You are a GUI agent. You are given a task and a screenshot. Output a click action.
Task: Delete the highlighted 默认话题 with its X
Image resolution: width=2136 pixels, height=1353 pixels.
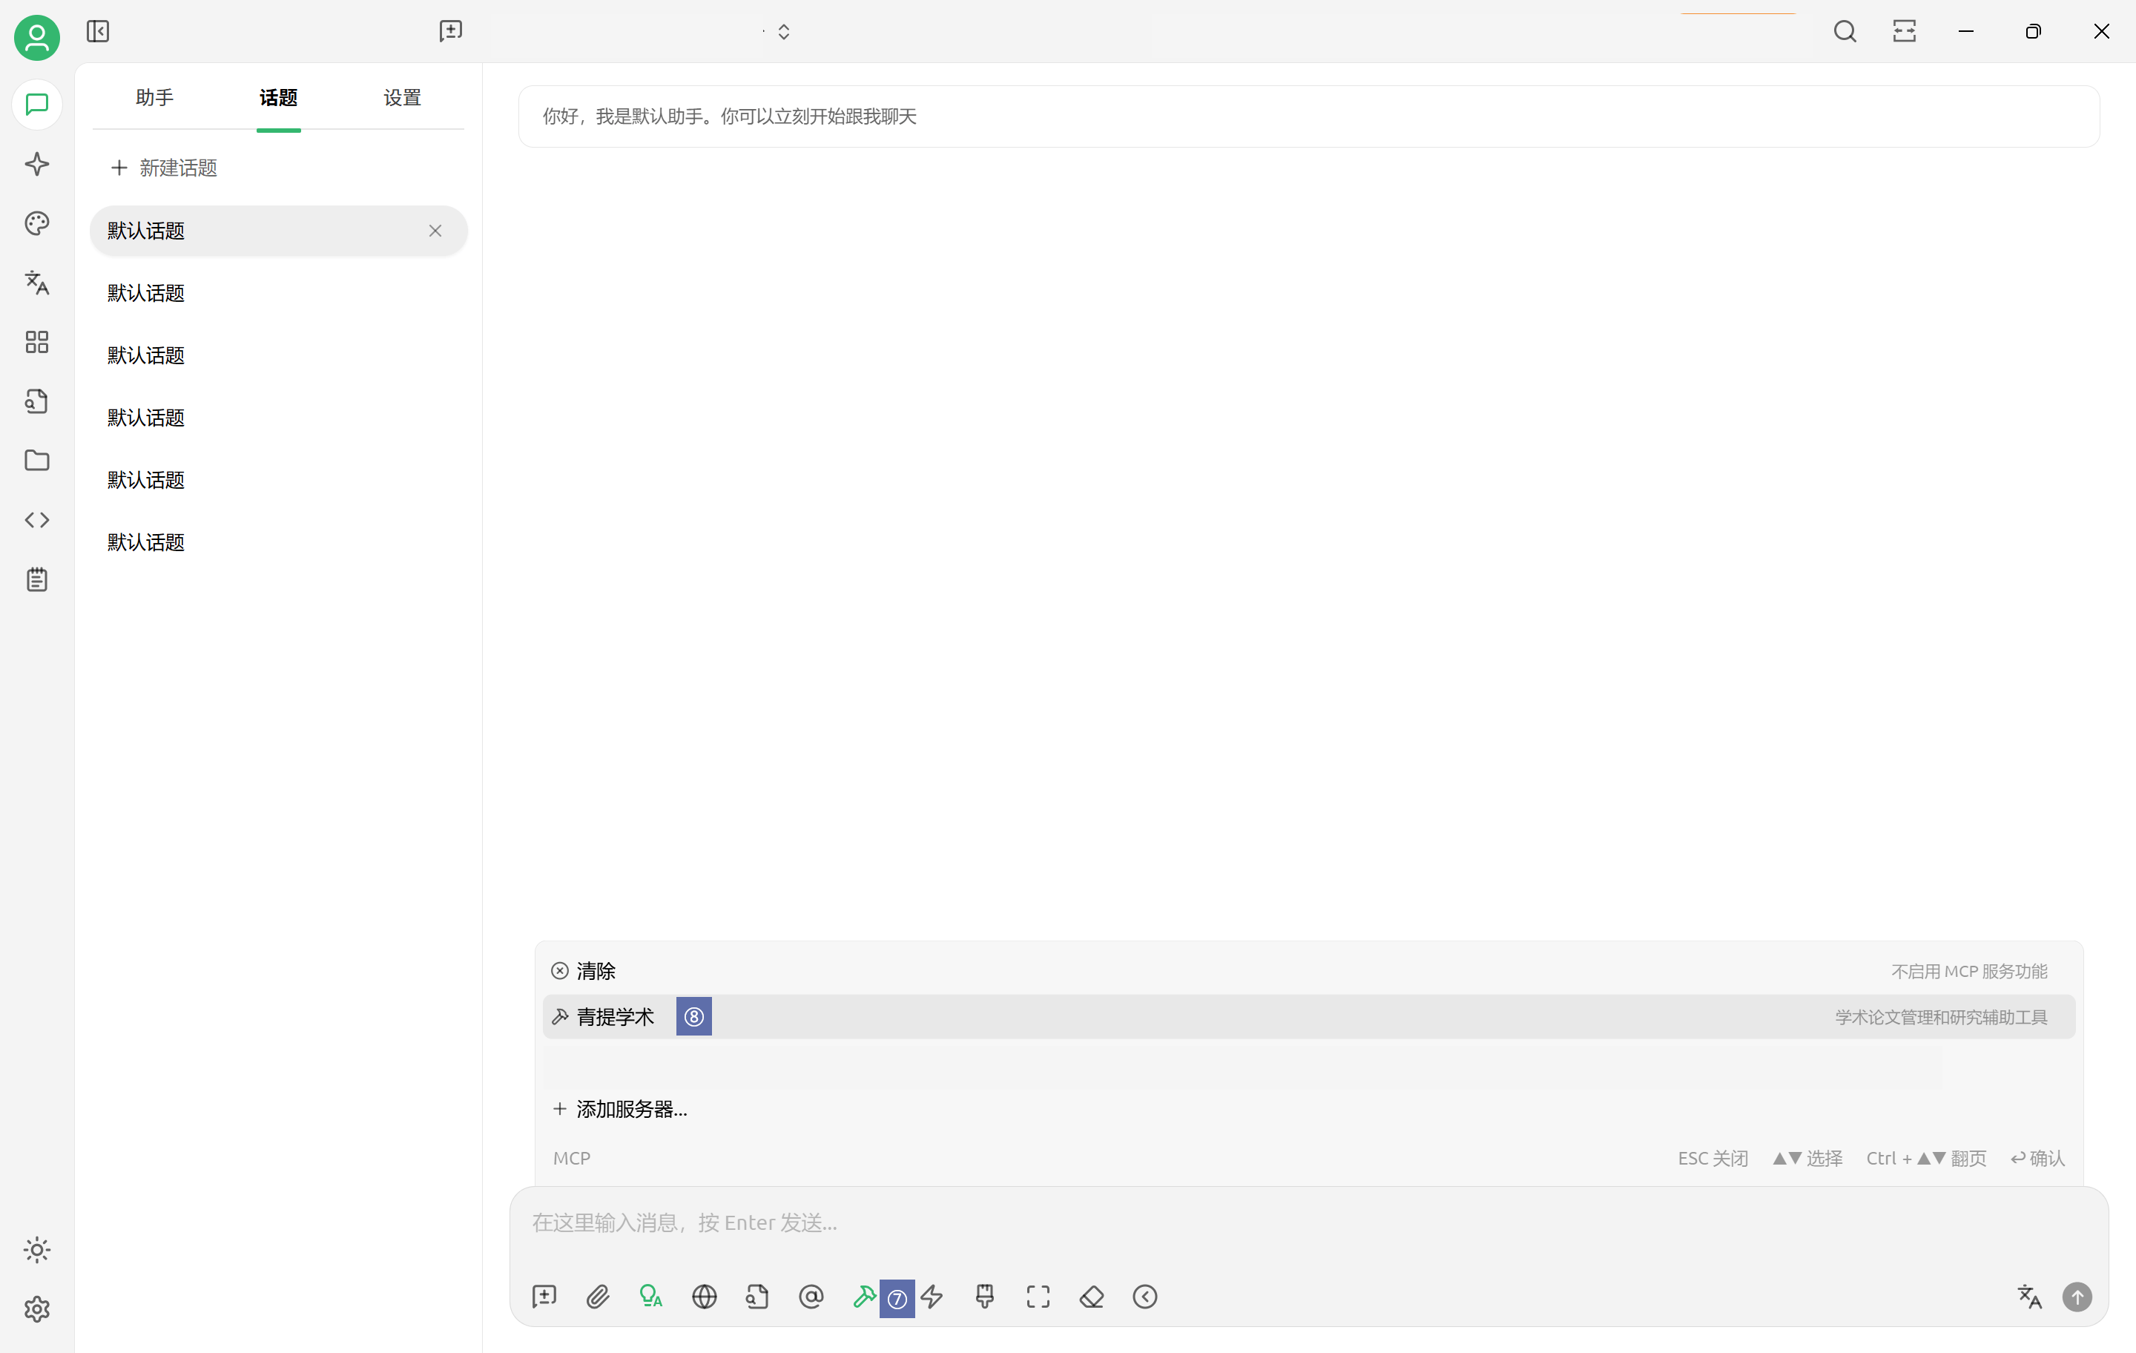coord(435,231)
